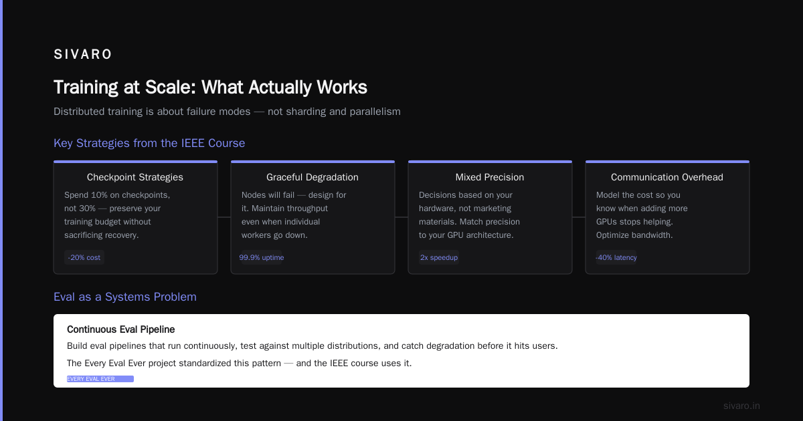The height and width of the screenshot is (421, 803).
Task: Click text 'Decisions based on your'
Action: pos(466,195)
